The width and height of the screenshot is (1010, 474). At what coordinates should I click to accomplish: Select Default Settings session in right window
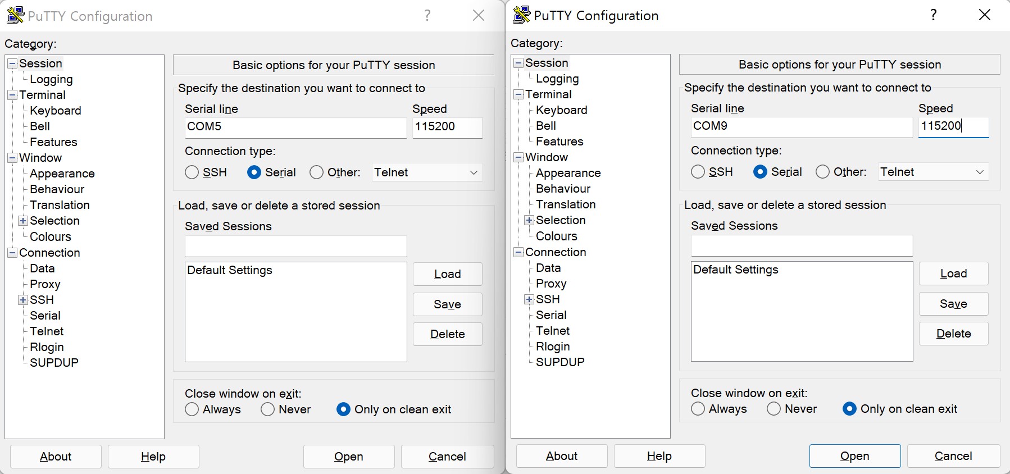point(736,270)
